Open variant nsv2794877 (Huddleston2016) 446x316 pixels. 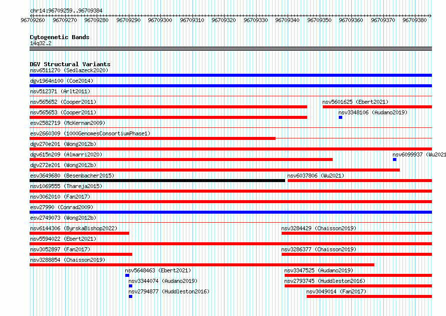169,291
